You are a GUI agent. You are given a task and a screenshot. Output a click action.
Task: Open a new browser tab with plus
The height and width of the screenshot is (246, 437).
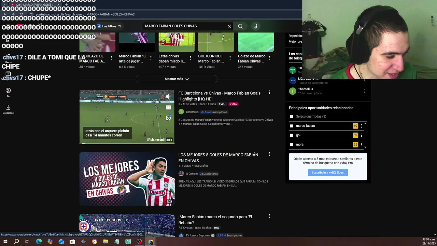(67, 5)
